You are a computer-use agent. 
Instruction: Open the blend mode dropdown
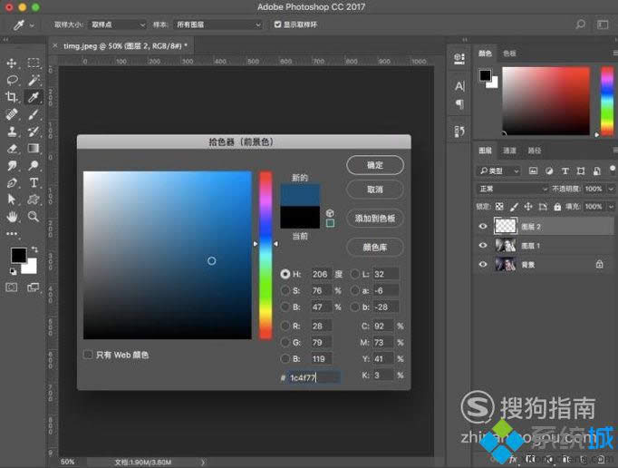pyautogui.click(x=512, y=189)
